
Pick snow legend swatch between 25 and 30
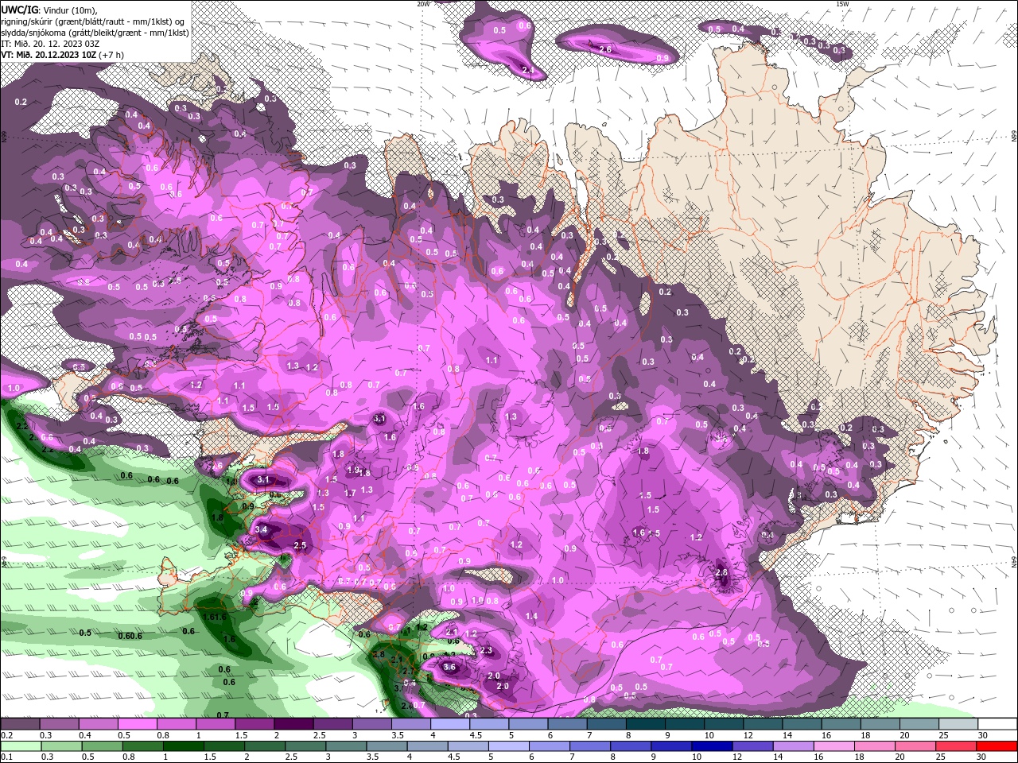tap(958, 724)
